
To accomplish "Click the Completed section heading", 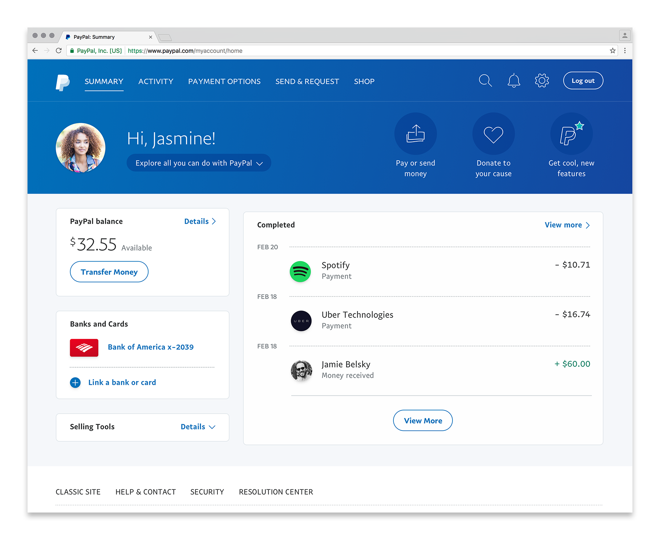I will (276, 225).
